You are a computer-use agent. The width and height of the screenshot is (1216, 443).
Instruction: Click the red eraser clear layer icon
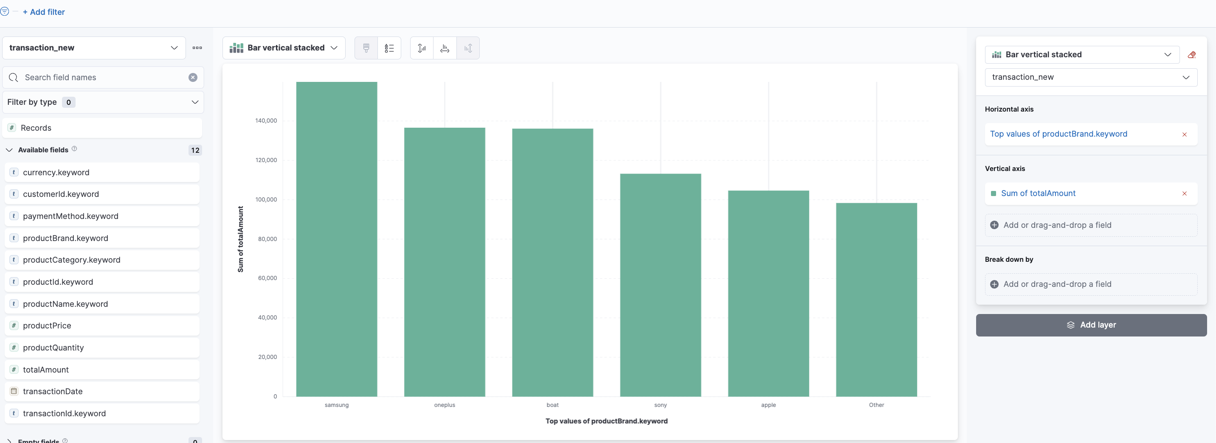1192,55
